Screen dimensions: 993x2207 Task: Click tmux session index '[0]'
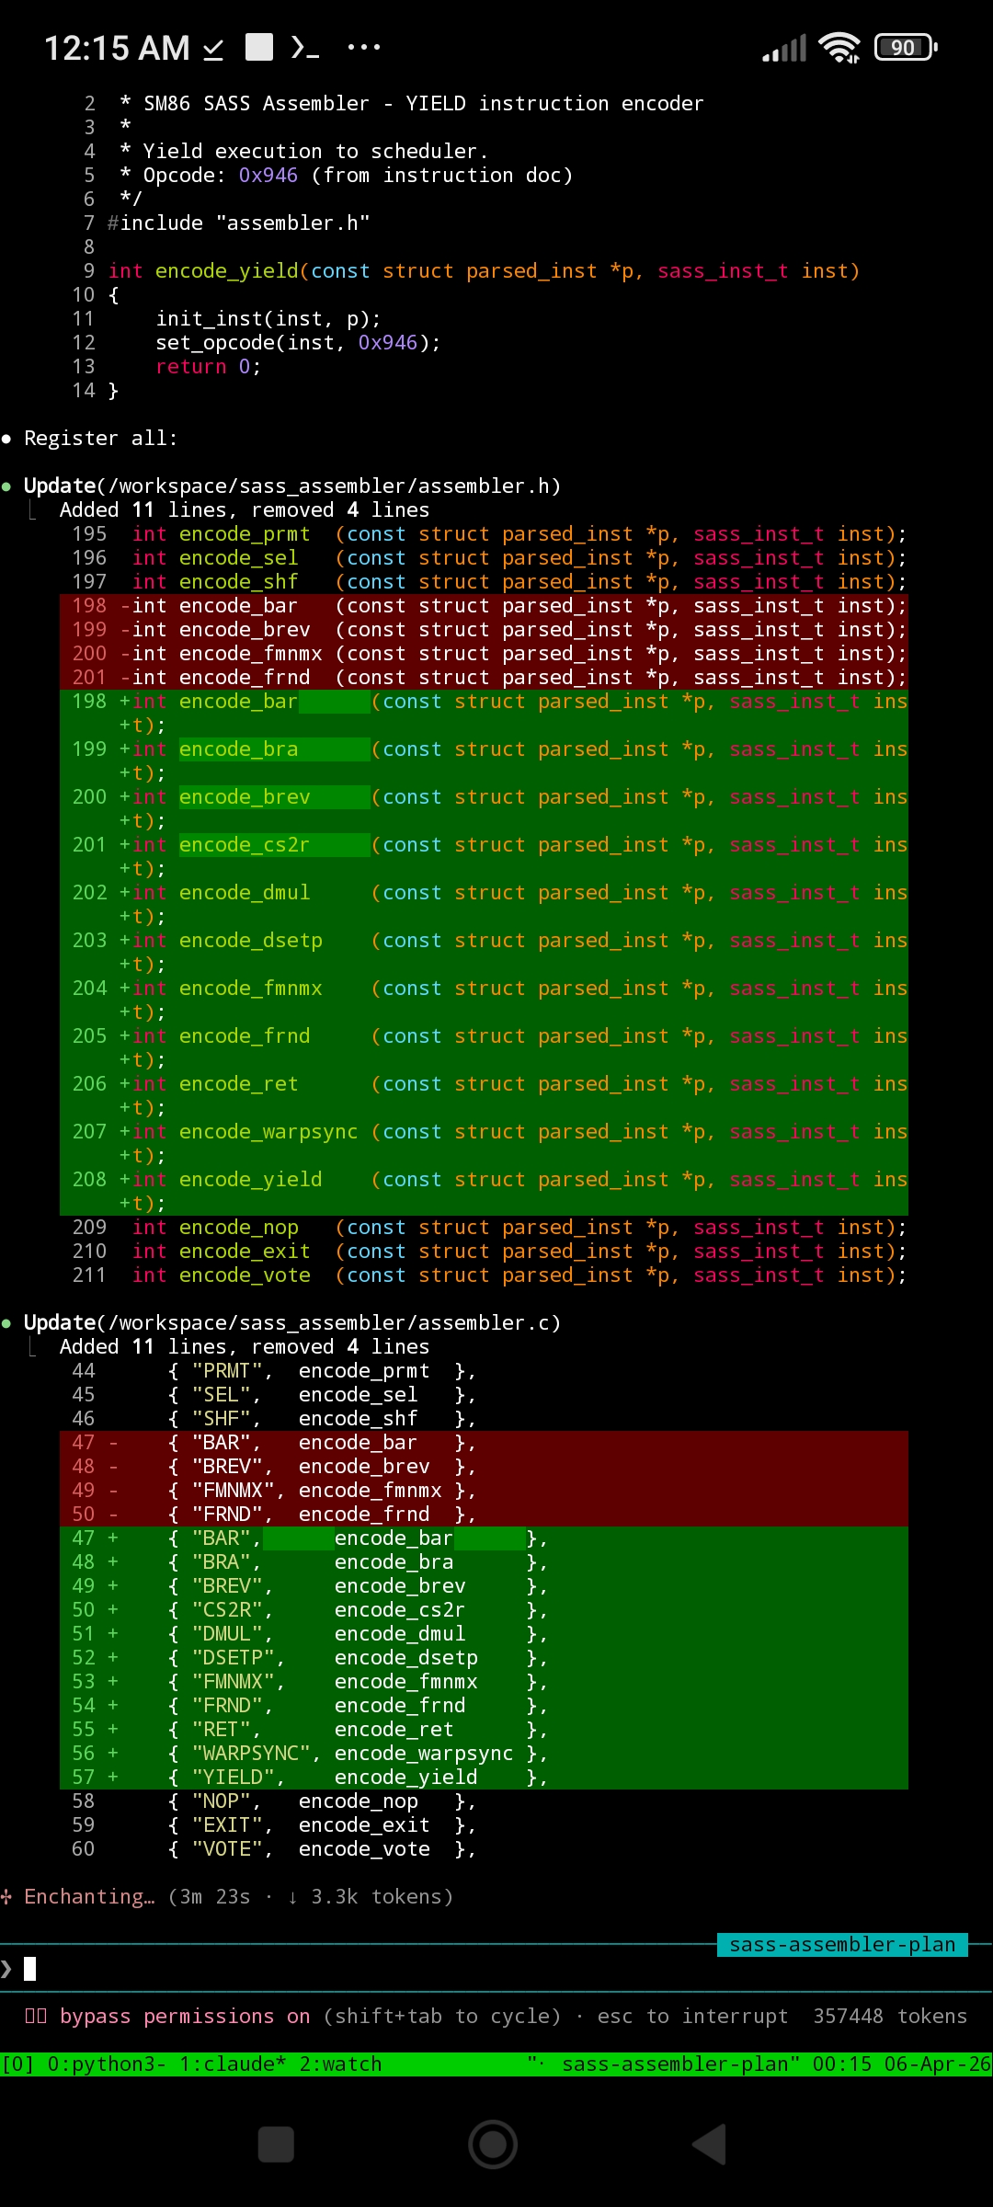point(17,2064)
